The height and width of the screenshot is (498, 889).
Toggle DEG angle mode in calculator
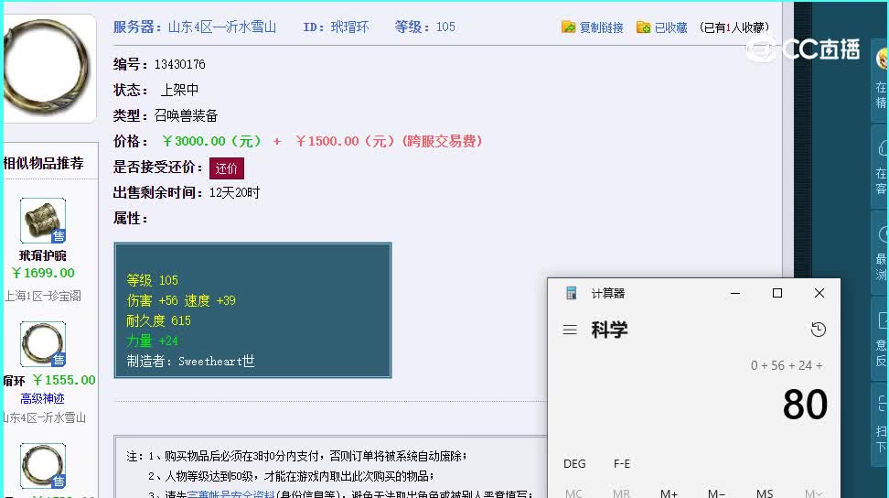(x=574, y=464)
